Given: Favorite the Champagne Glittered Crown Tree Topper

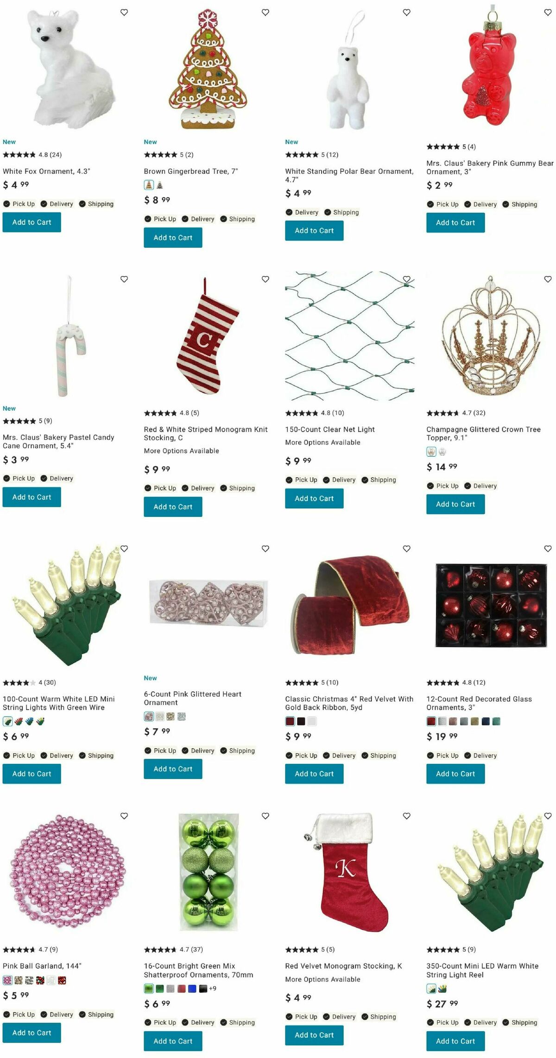Looking at the screenshot, I should tap(548, 279).
